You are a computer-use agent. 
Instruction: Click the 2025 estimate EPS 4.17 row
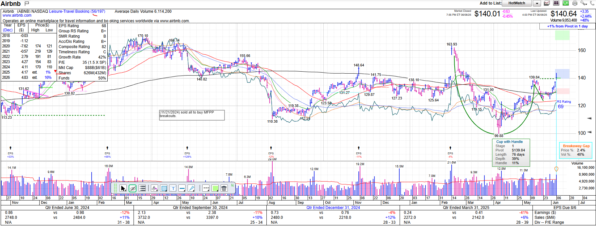tap(27, 72)
